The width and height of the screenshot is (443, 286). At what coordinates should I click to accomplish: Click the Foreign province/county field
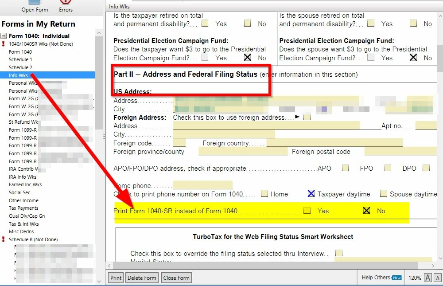[x=243, y=151]
